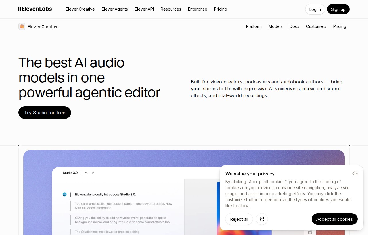Click the ElevenLabs logo in the header
The width and height of the screenshot is (368, 235).
(35, 9)
